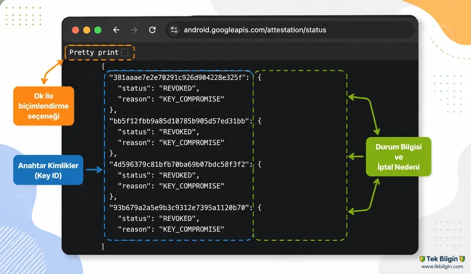This screenshot has width=471, height=274.
Task: Open site information icon in address bar
Action: pyautogui.click(x=174, y=30)
